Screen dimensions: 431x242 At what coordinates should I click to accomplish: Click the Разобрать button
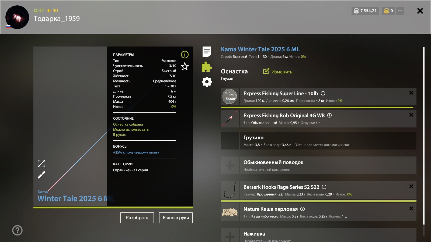coord(137,218)
